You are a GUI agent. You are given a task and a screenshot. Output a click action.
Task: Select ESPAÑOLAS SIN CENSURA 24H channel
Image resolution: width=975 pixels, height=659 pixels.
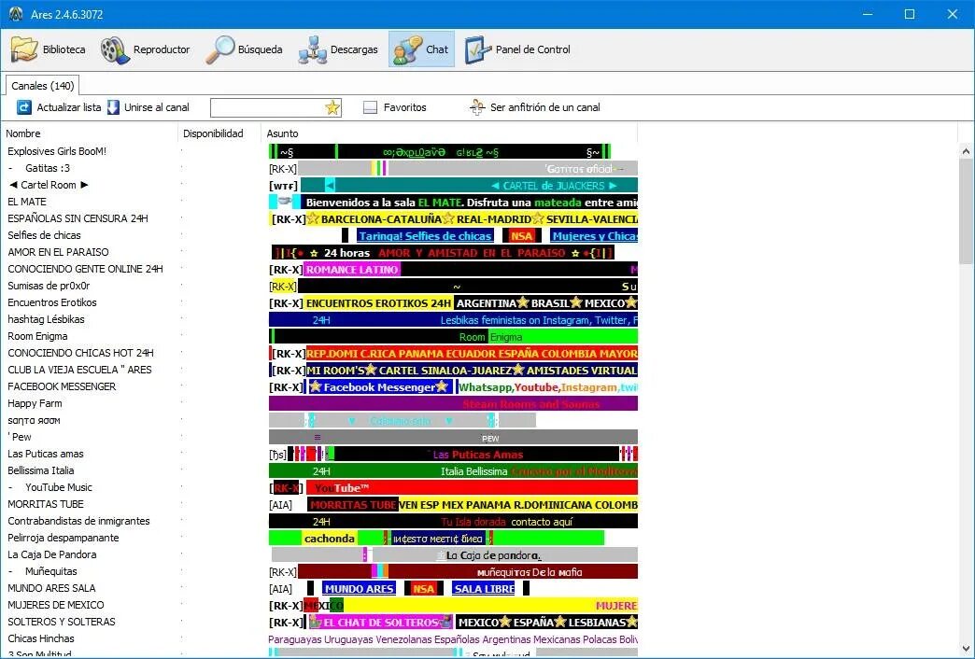pos(78,218)
